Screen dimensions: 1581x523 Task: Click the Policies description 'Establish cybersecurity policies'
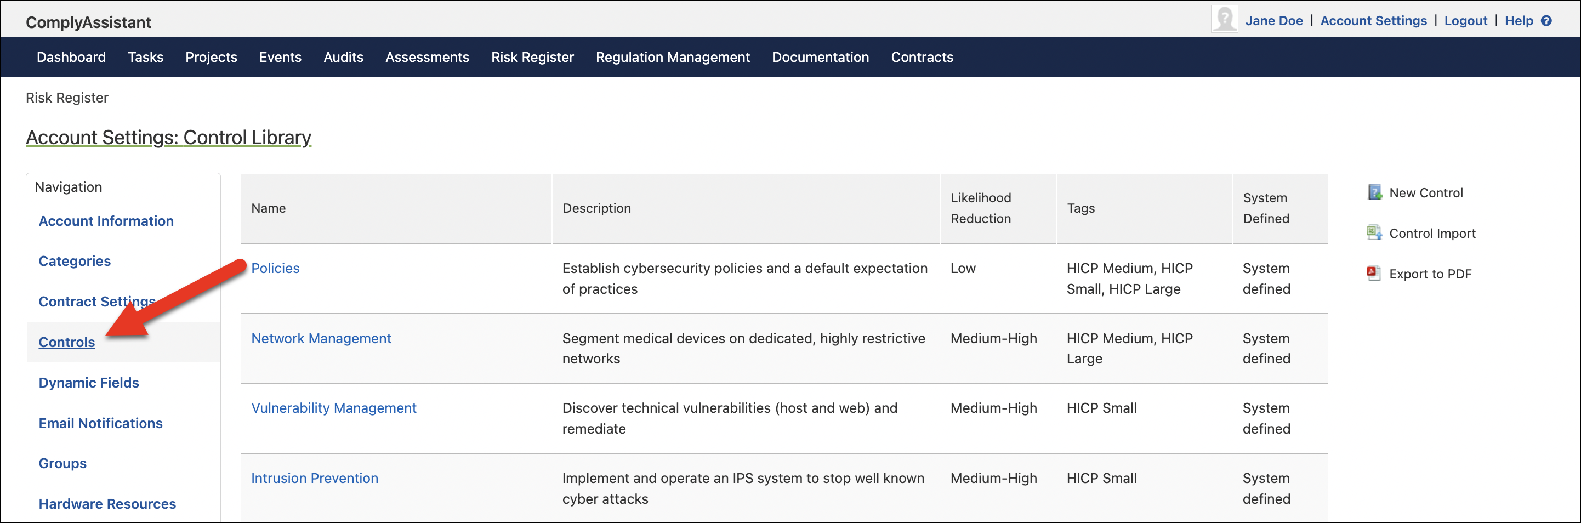pyautogui.click(x=744, y=278)
